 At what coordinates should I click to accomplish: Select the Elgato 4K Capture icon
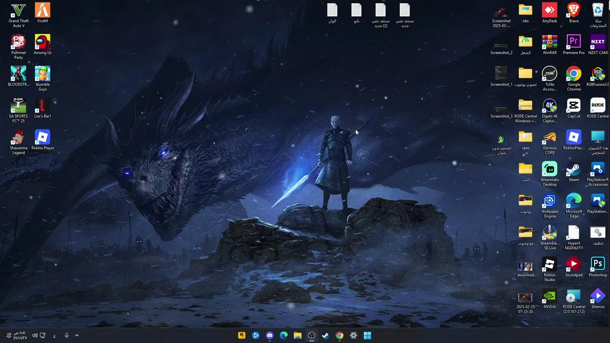(549, 111)
